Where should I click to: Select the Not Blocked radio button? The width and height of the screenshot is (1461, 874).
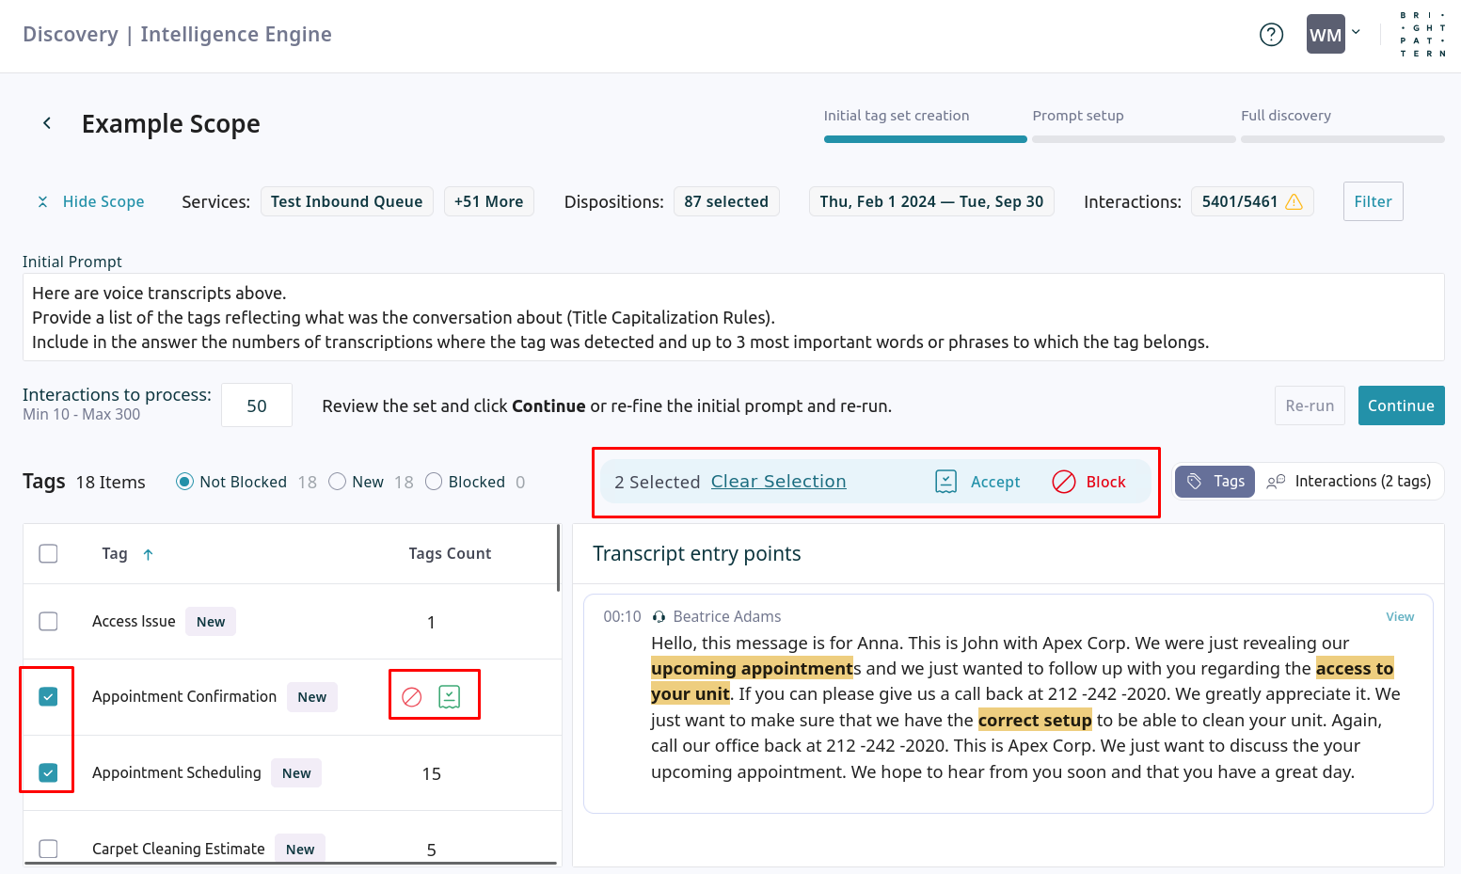click(184, 482)
